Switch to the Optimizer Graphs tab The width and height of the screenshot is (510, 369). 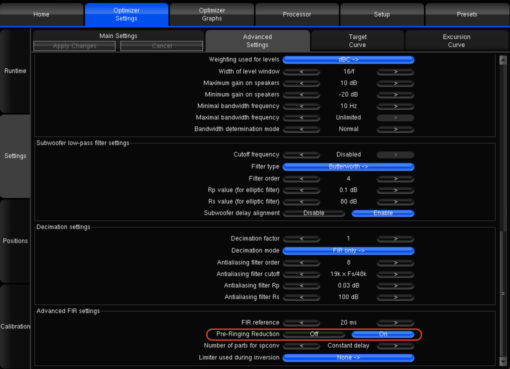click(x=212, y=14)
